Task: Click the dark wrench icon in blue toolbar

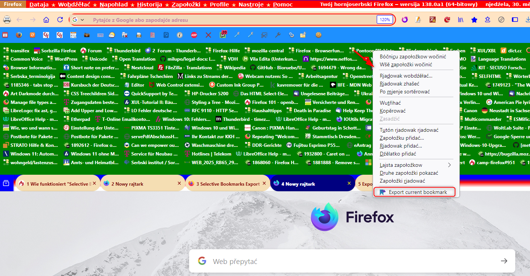Action: tap(277, 35)
